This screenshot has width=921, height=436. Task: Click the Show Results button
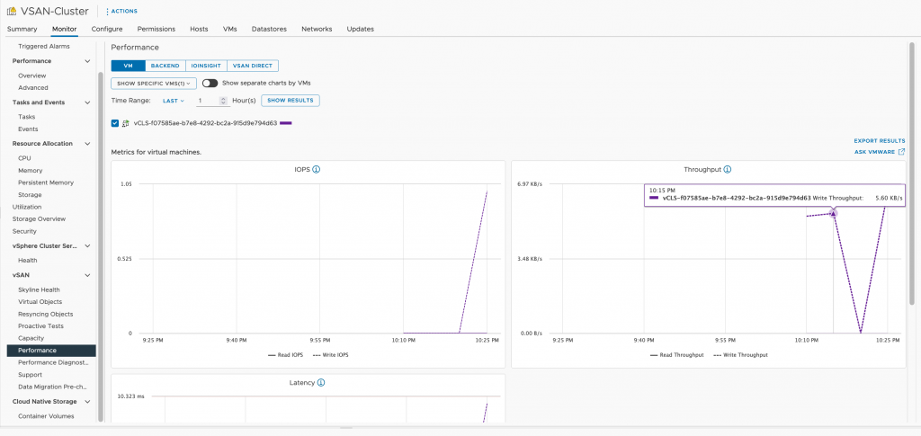291,101
